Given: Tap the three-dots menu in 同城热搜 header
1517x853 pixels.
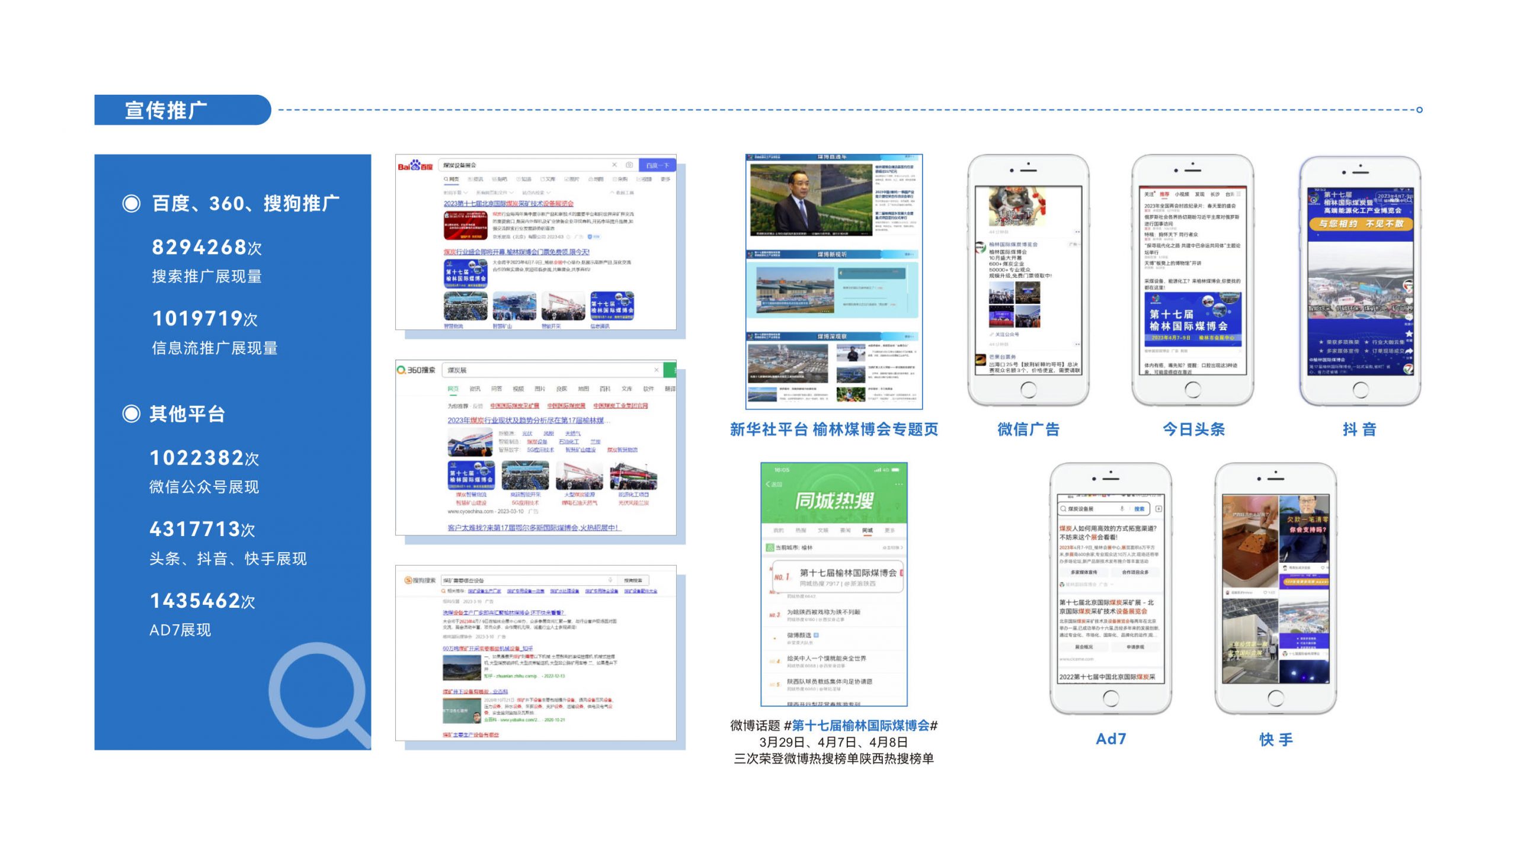Looking at the screenshot, I should (x=898, y=485).
